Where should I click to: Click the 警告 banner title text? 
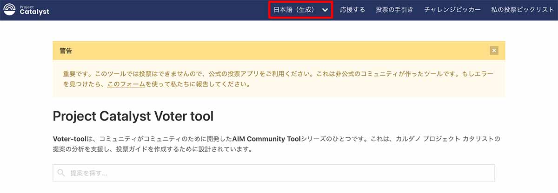(x=66, y=51)
